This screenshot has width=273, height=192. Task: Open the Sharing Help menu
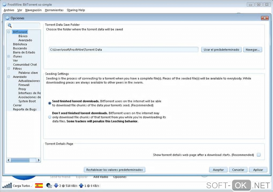[x=76, y=10]
